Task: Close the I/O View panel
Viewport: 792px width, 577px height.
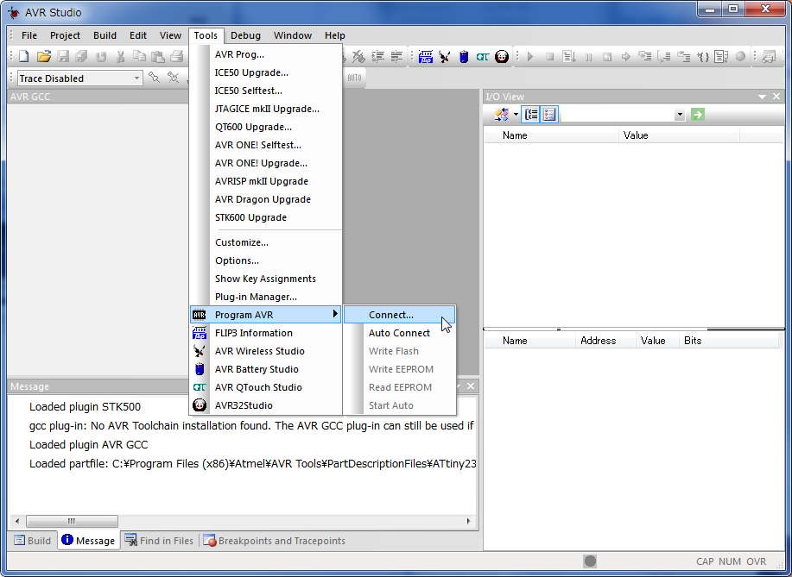Action: [x=776, y=97]
